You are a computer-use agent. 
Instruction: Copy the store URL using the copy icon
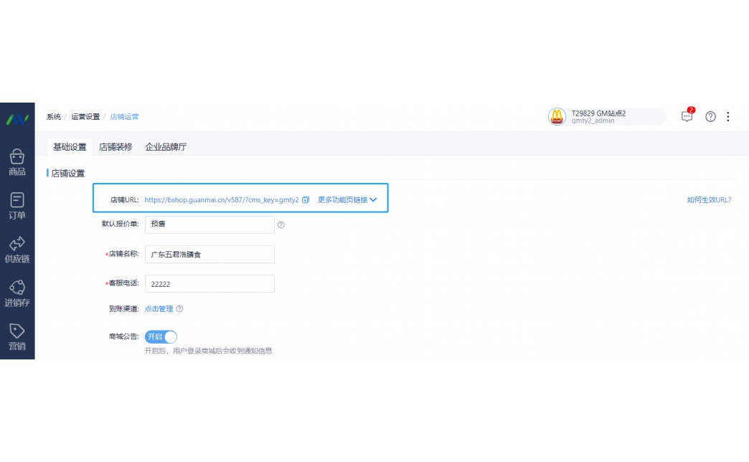(x=306, y=200)
